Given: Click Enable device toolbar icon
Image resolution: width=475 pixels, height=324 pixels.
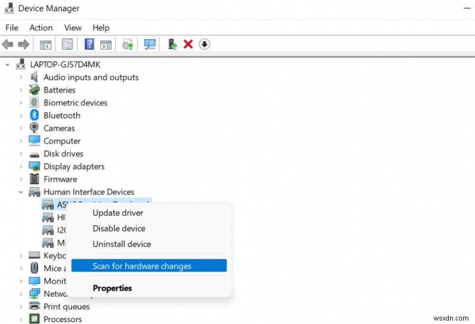Looking at the screenshot, I should coord(172,45).
